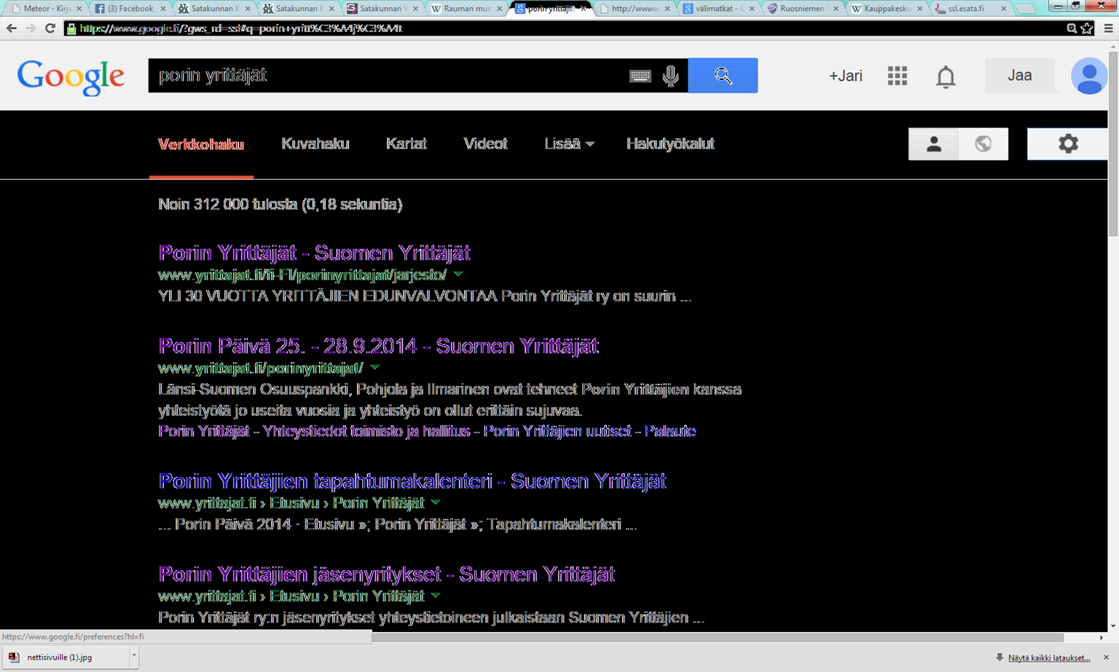1119x672 pixels.
Task: Click the Noin 312 000 tulosta text
Action: [280, 204]
